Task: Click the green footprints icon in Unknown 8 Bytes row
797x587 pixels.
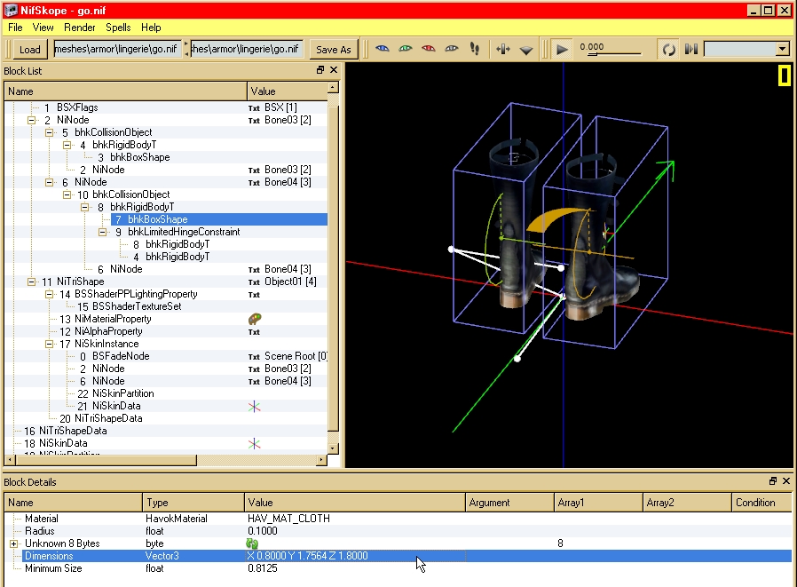Action: pos(252,543)
